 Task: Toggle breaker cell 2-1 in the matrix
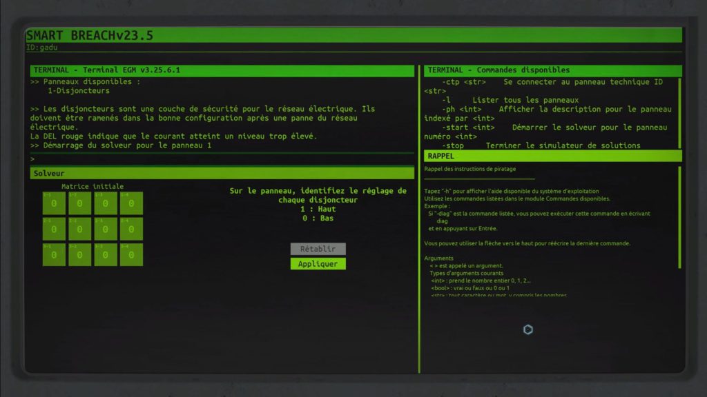click(54, 229)
